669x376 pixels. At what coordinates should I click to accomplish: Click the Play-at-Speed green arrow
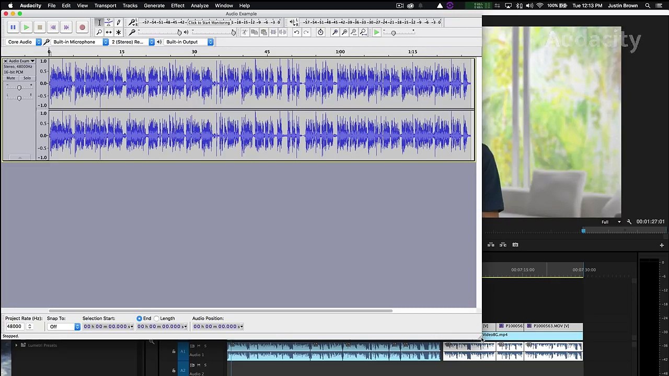(376, 32)
